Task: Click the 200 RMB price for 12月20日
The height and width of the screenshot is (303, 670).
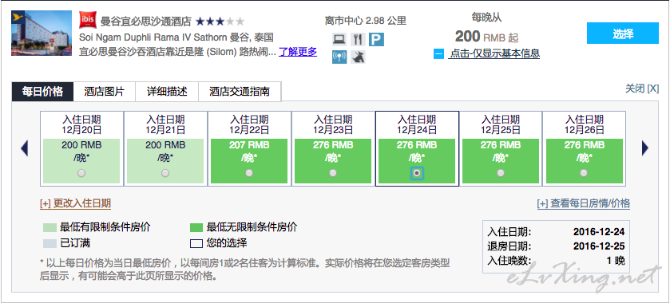Action: point(81,145)
